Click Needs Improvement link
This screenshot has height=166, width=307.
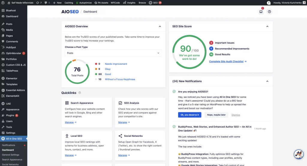tap(116, 64)
